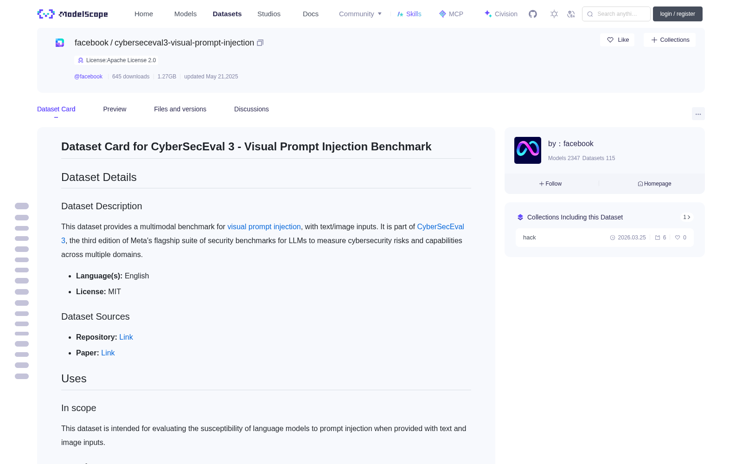Click the Datasets 115 count

point(599,158)
